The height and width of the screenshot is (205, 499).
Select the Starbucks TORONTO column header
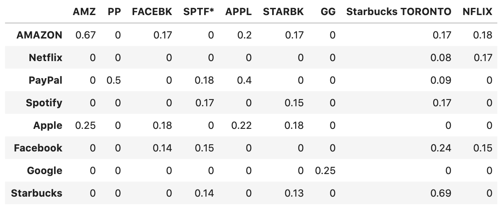(x=398, y=12)
